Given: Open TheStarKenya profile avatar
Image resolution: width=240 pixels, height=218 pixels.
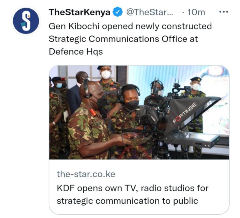Looking at the screenshot, I should (x=26, y=21).
